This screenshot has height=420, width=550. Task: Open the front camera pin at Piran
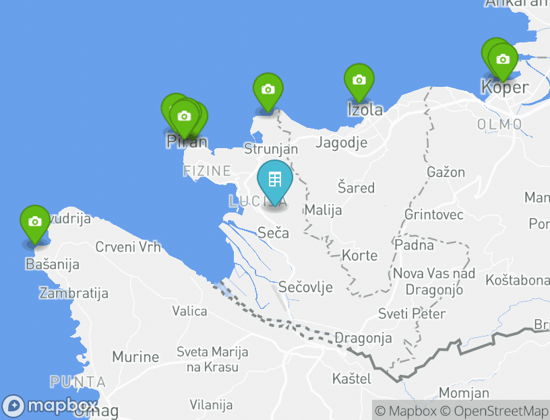[184, 118]
